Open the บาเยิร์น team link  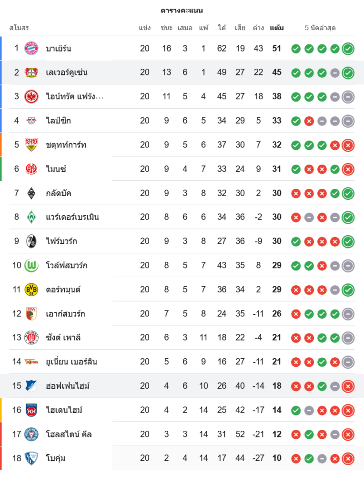click(x=59, y=48)
